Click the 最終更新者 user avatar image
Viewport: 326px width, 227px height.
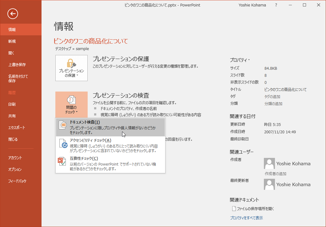pyautogui.click(x=269, y=184)
